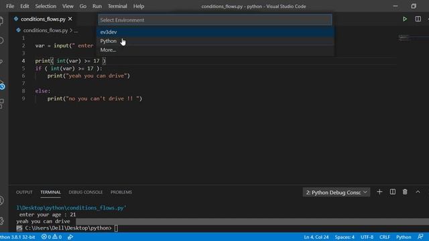This screenshot has width=429, height=241.
Task: Split the terminal panel
Action: [393, 192]
